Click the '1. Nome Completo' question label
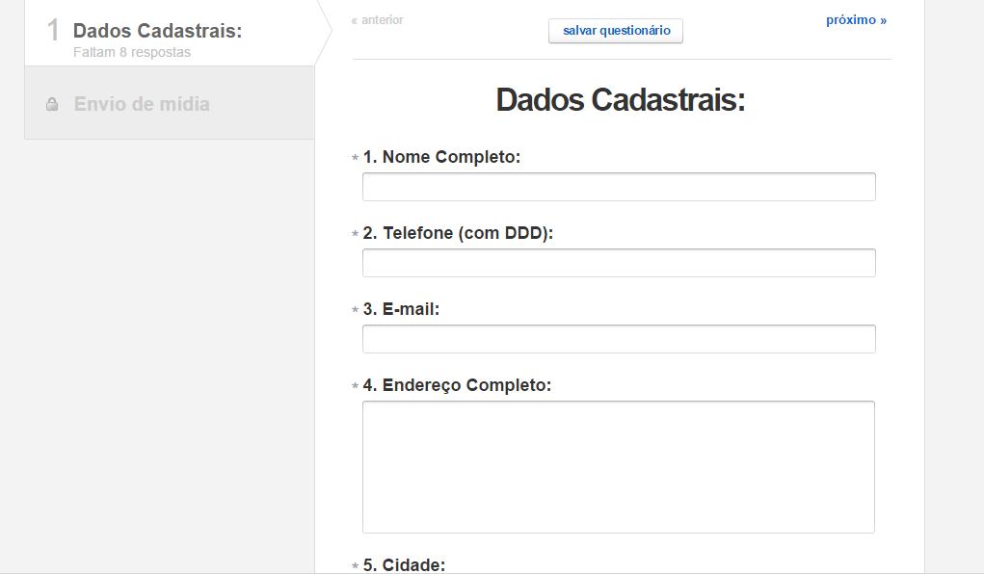The width and height of the screenshot is (984, 574). click(x=441, y=157)
